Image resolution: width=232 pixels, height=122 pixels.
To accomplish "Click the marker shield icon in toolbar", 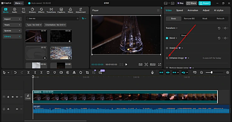I will pyautogui.click(x=54, y=72).
